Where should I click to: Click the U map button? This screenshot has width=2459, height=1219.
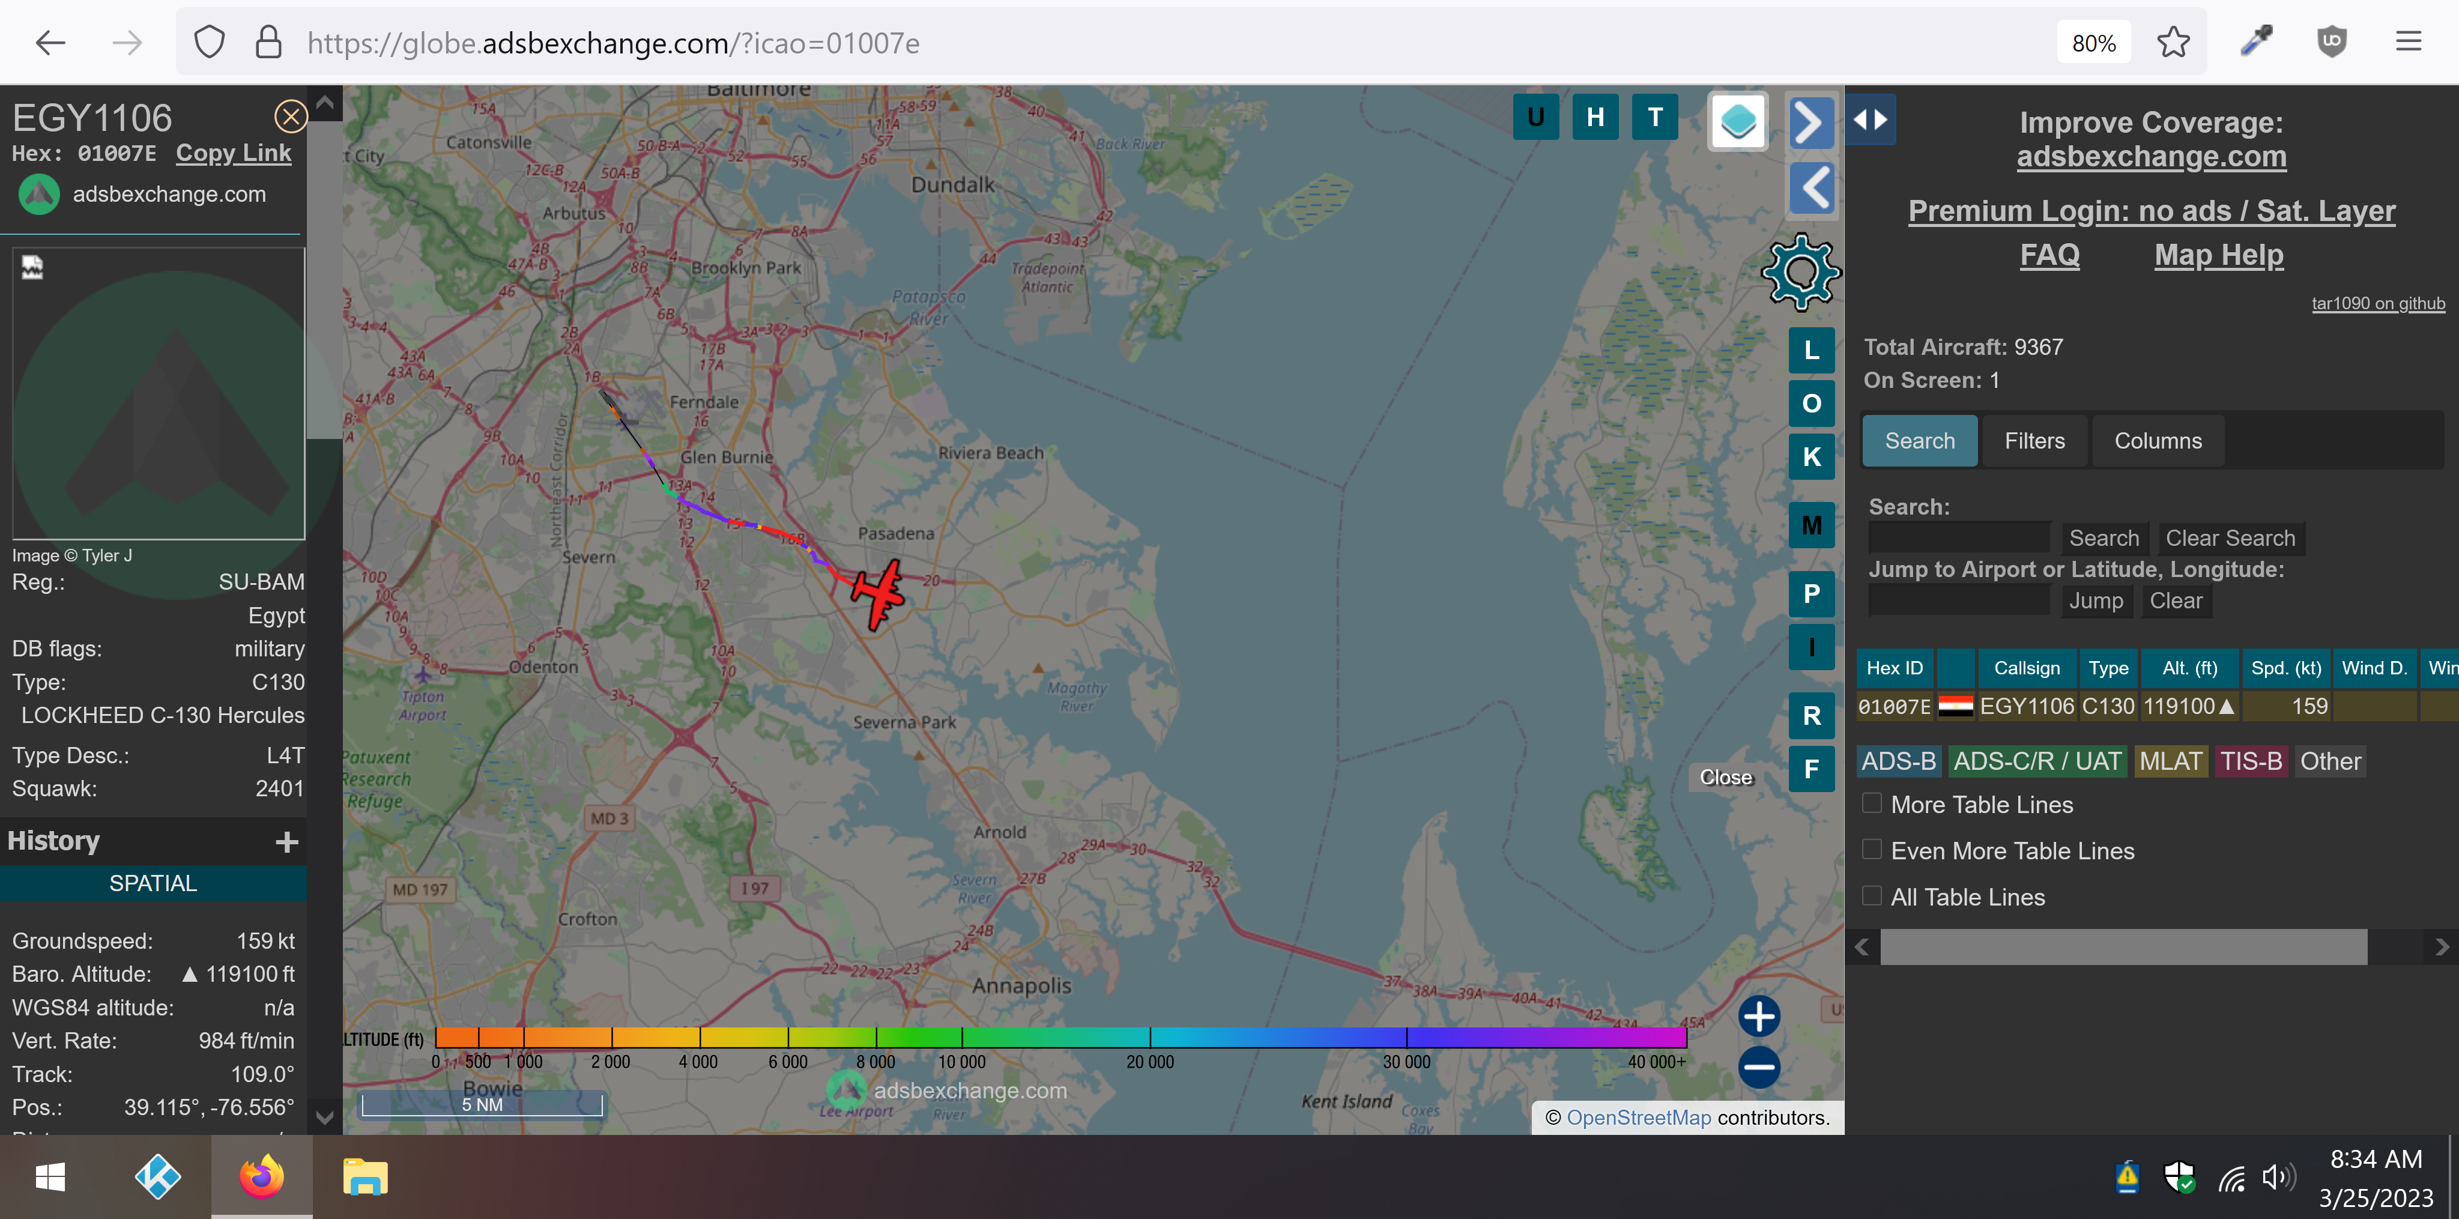point(1536,118)
